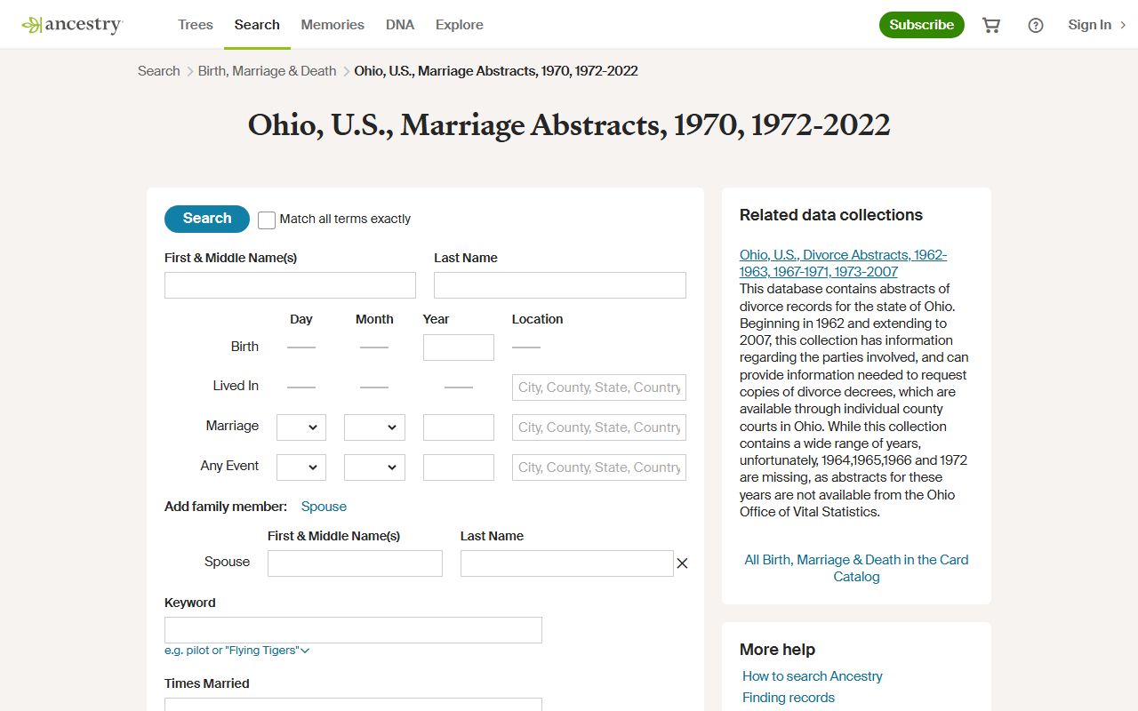The height and width of the screenshot is (711, 1138).
Task: Open Finding records help link
Action: tap(789, 698)
